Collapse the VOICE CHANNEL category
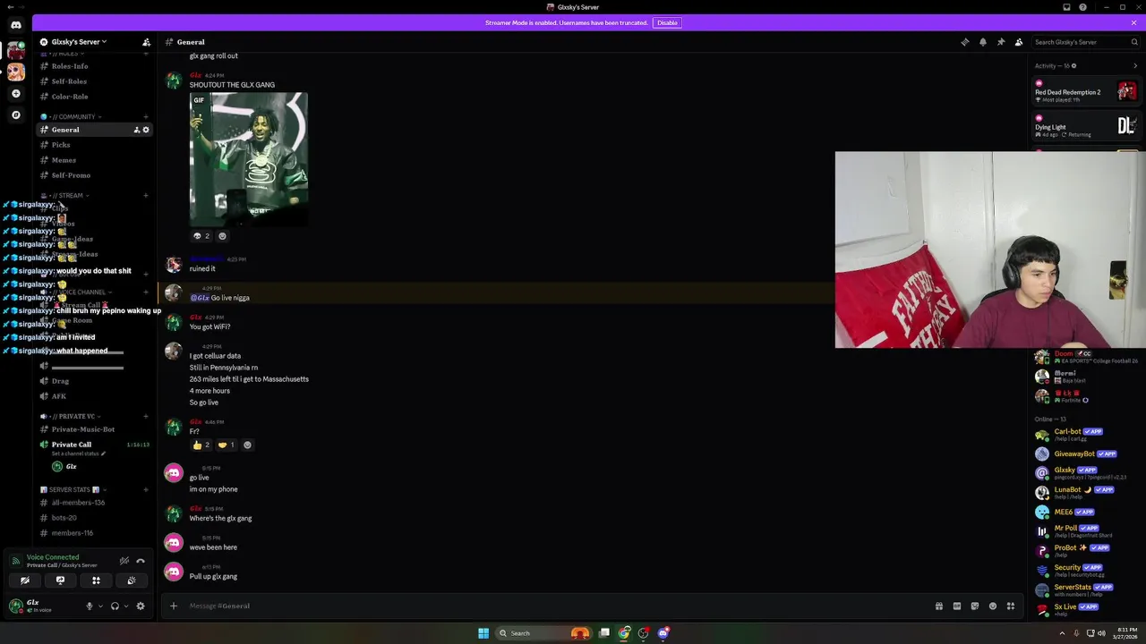Image resolution: width=1146 pixels, height=644 pixels. click(x=79, y=292)
